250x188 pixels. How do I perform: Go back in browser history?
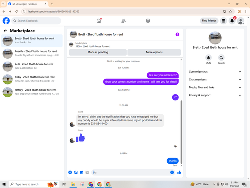point(4,11)
